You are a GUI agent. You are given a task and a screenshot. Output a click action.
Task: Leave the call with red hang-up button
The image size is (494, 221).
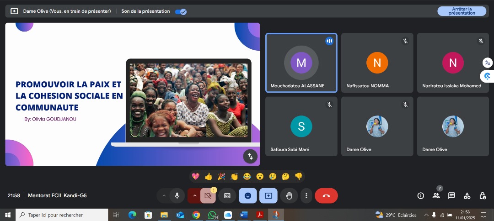(327, 196)
